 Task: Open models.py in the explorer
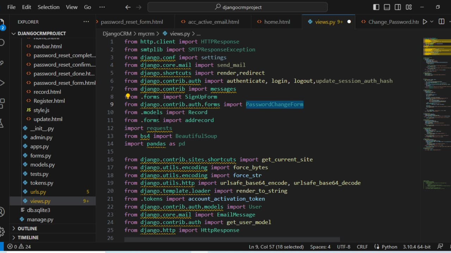pos(42,164)
